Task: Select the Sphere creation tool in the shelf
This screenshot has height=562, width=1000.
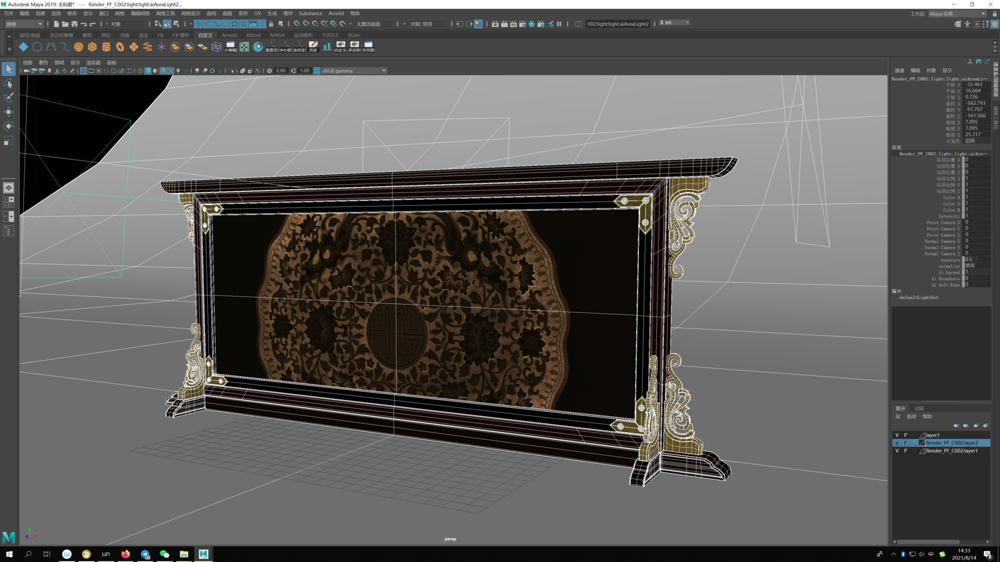Action: (78, 47)
